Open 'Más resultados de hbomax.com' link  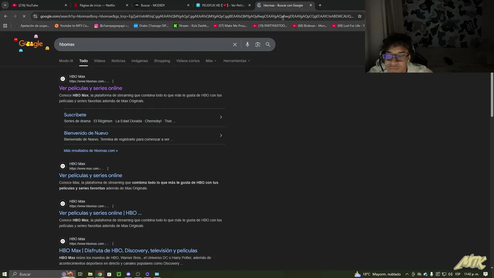click(x=91, y=151)
